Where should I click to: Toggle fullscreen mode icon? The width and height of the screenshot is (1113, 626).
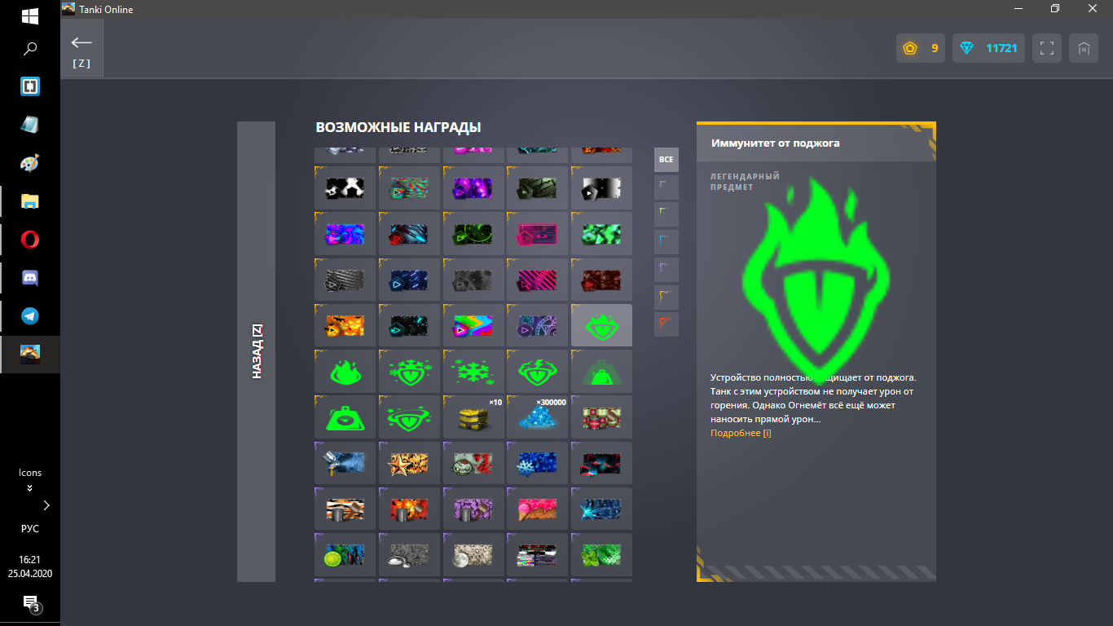pyautogui.click(x=1047, y=48)
